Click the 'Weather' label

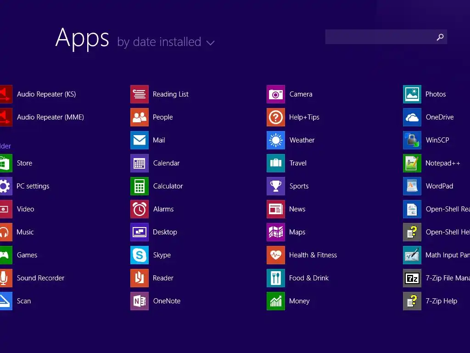click(x=302, y=140)
